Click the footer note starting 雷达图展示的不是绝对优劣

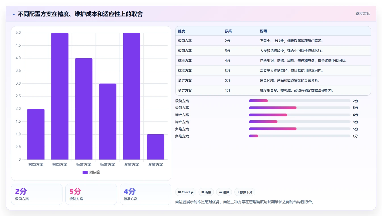point(245,202)
